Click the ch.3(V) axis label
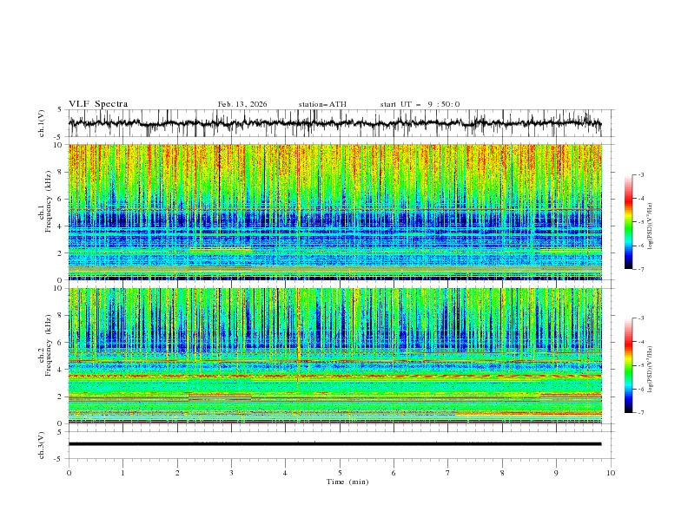 [x=43, y=443]
